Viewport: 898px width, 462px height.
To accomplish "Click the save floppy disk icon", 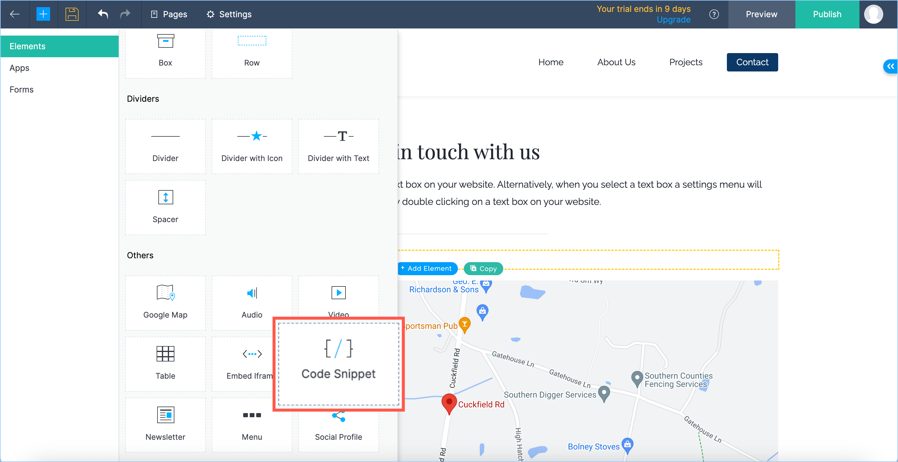I will (72, 14).
